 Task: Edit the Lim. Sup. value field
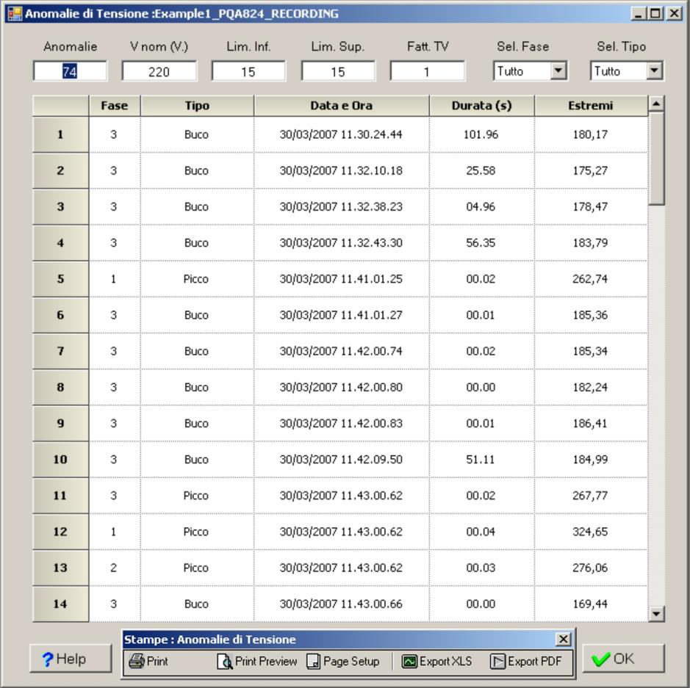point(338,72)
